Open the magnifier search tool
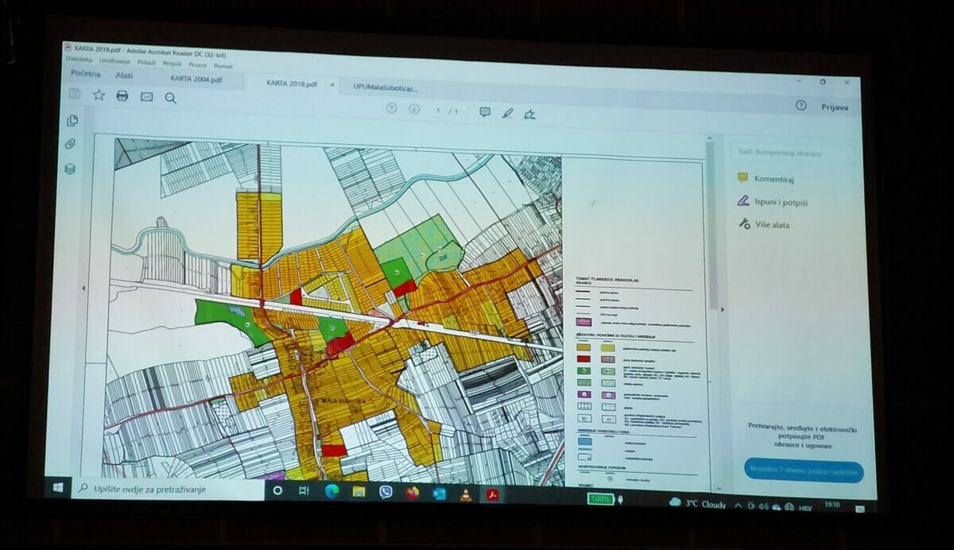Screen dimensions: 954x550 coord(170,98)
